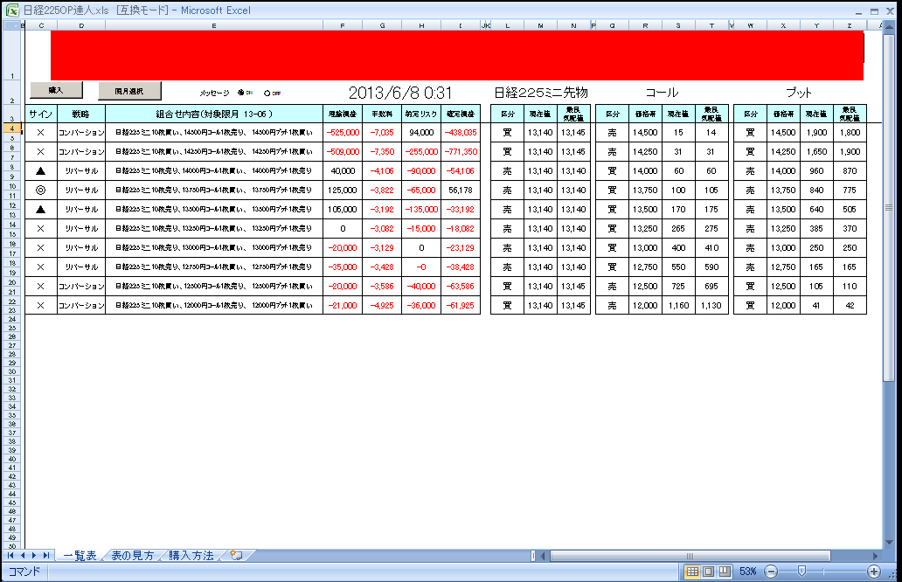Click the cell showing -36,000
The width and height of the screenshot is (902, 582).
421,305
